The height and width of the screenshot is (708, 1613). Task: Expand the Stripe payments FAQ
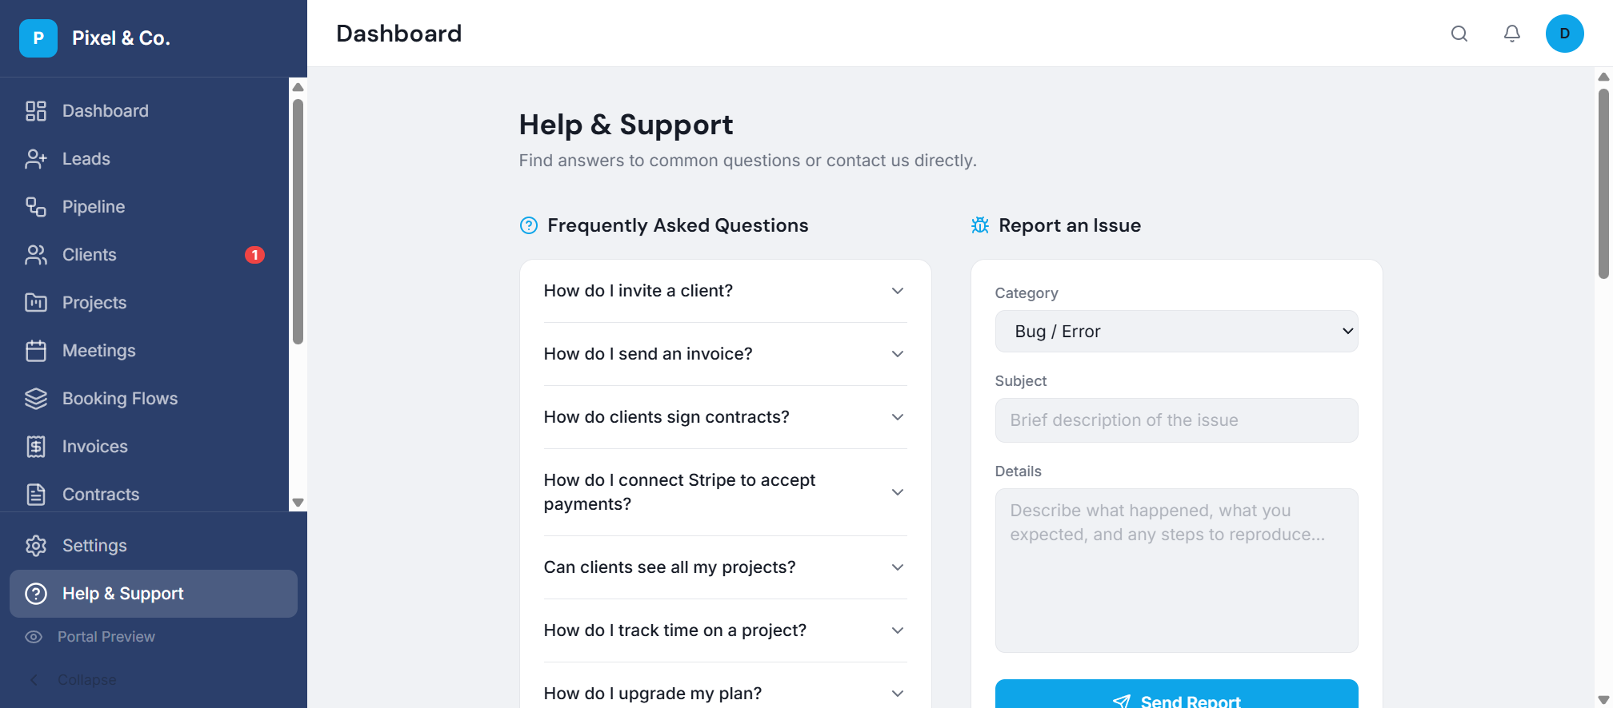[x=725, y=492]
